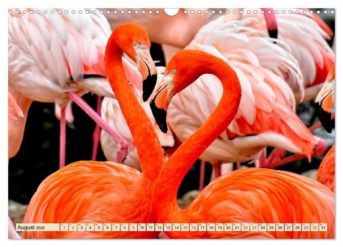Screen dimensions: 343x247
Task: Choose day 29 on the calendar strip
Action: click(306, 227)
